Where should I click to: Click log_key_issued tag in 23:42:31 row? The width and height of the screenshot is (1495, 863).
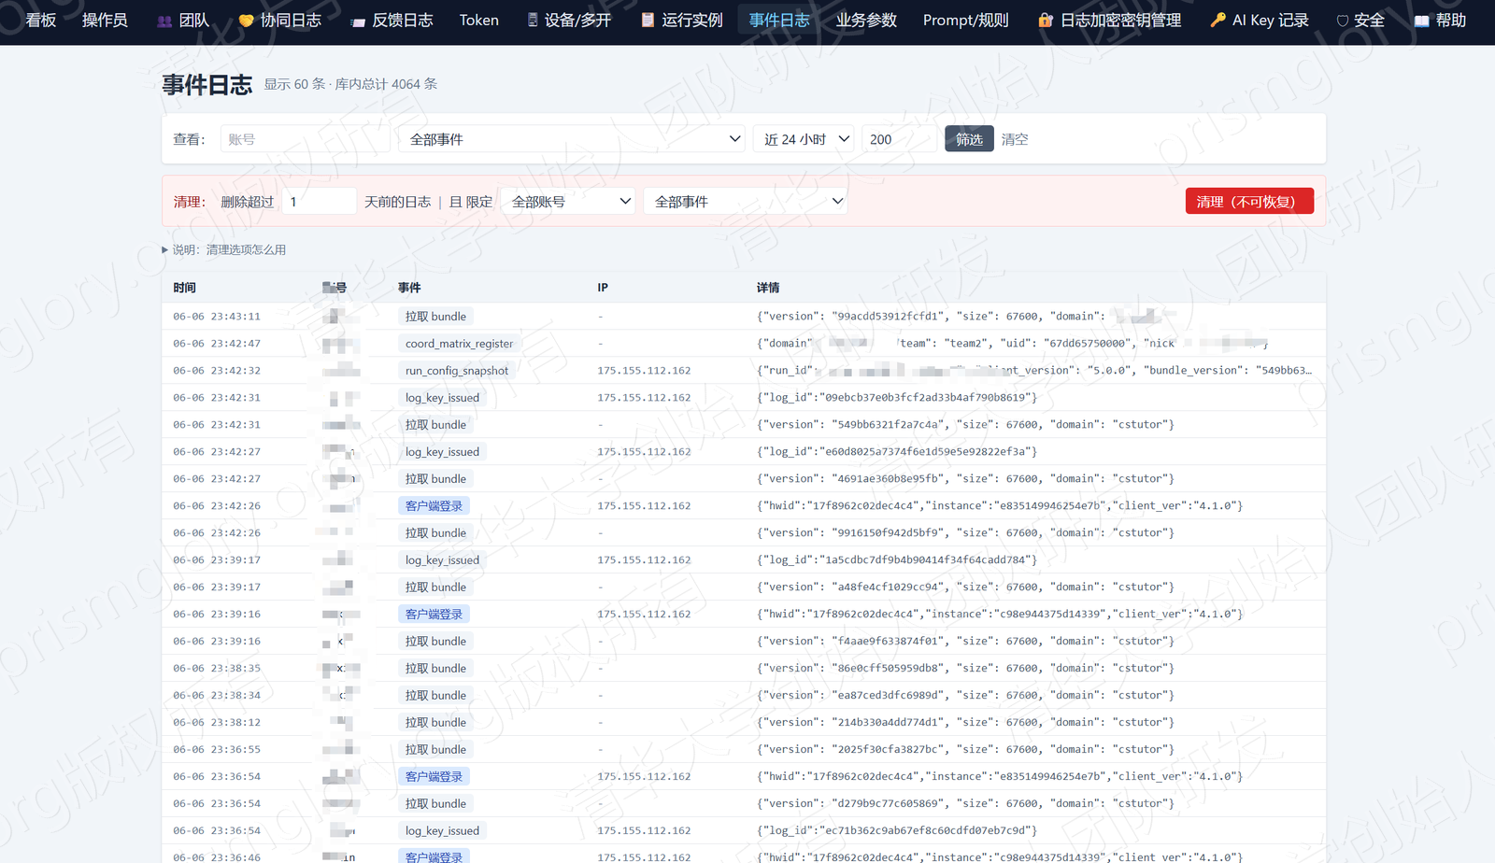pos(442,398)
